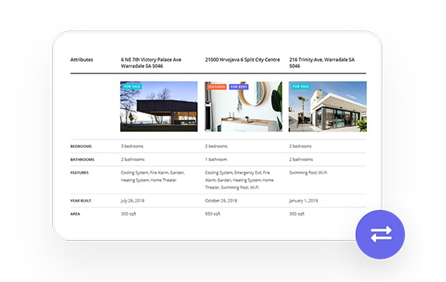Screen dimensions: 446x282
Task: Click the YEAR BUILT row label
Action: [x=81, y=201]
